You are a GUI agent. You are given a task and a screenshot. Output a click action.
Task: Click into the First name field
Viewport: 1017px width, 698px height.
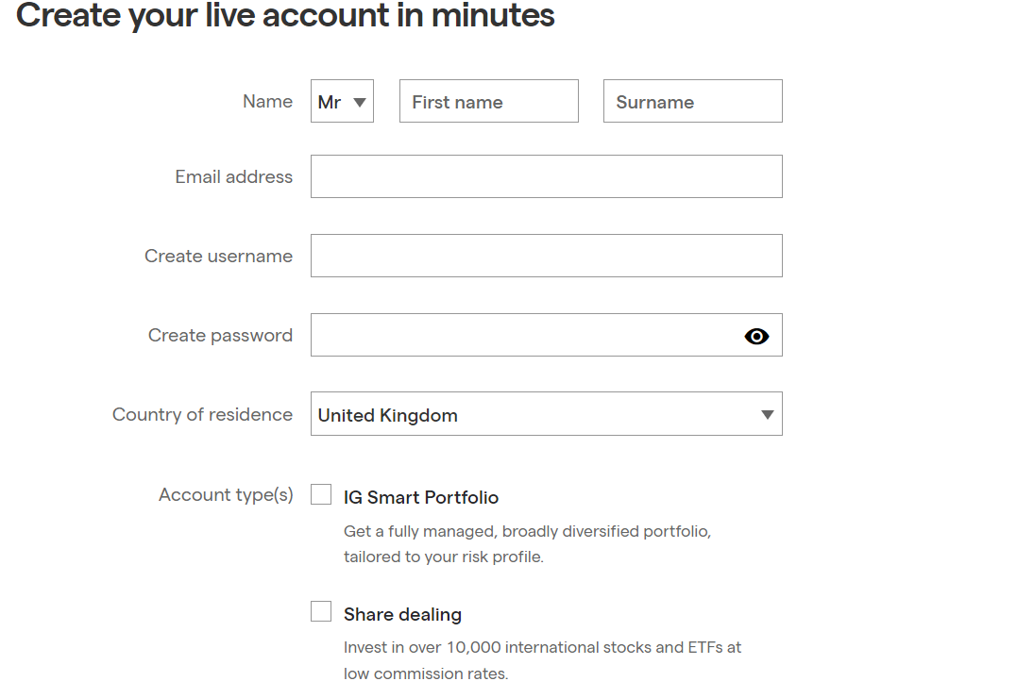pyautogui.click(x=488, y=102)
